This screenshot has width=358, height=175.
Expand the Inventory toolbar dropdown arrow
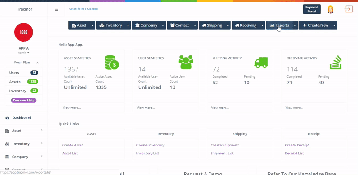(x=128, y=25)
